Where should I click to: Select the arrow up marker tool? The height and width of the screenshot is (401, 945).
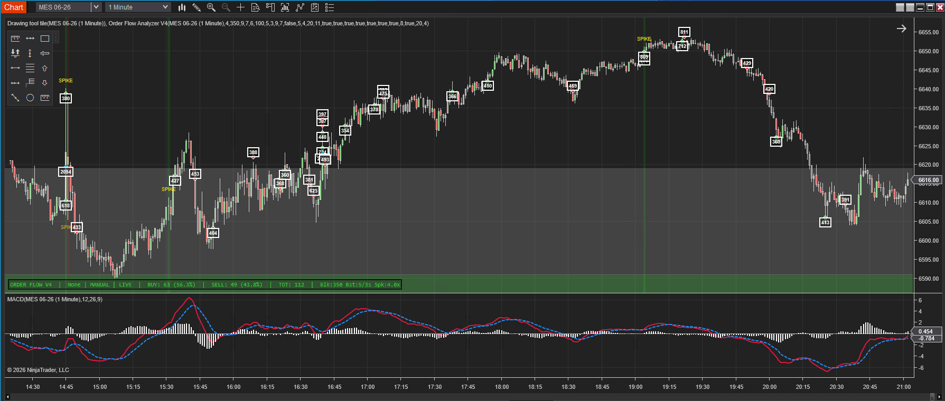click(x=45, y=68)
